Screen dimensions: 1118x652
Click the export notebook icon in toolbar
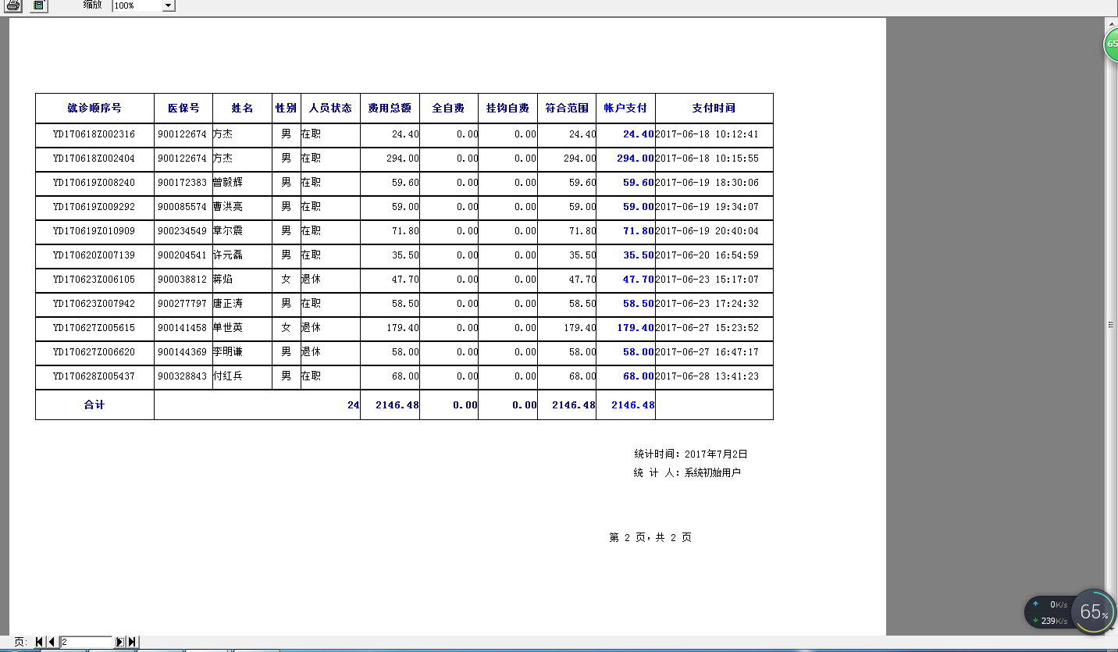click(38, 5)
